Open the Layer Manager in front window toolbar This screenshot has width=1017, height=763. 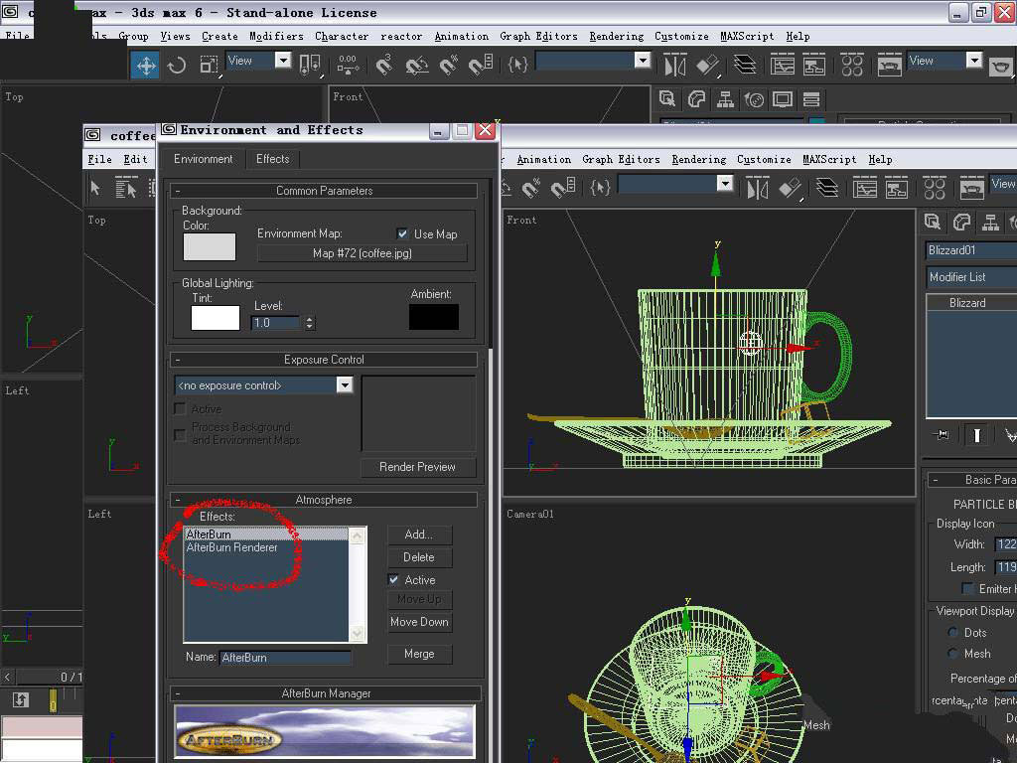click(827, 188)
